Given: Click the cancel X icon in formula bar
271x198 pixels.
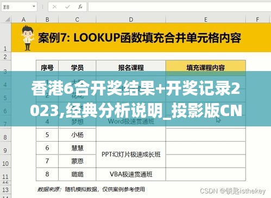Looking at the screenshot, I should (54, 7).
